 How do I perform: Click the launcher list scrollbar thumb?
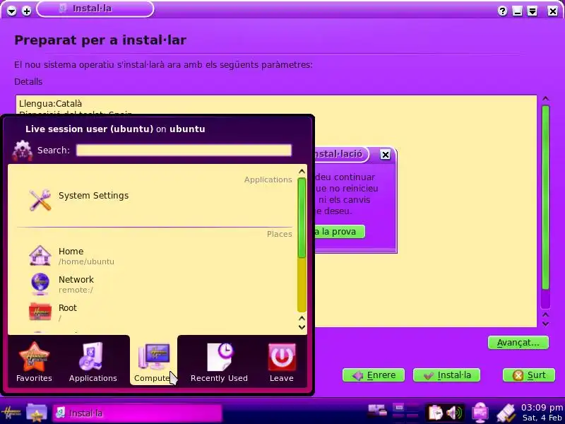click(x=302, y=218)
